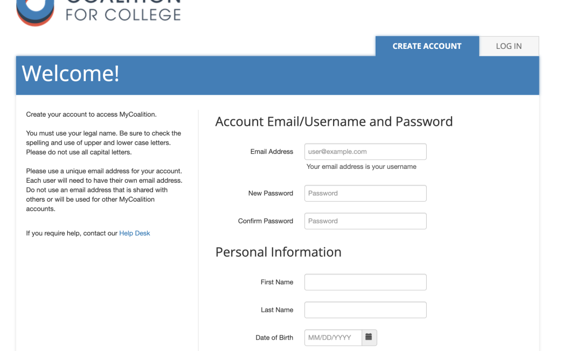
Task: Focus the Email Address input field
Action: 365,152
